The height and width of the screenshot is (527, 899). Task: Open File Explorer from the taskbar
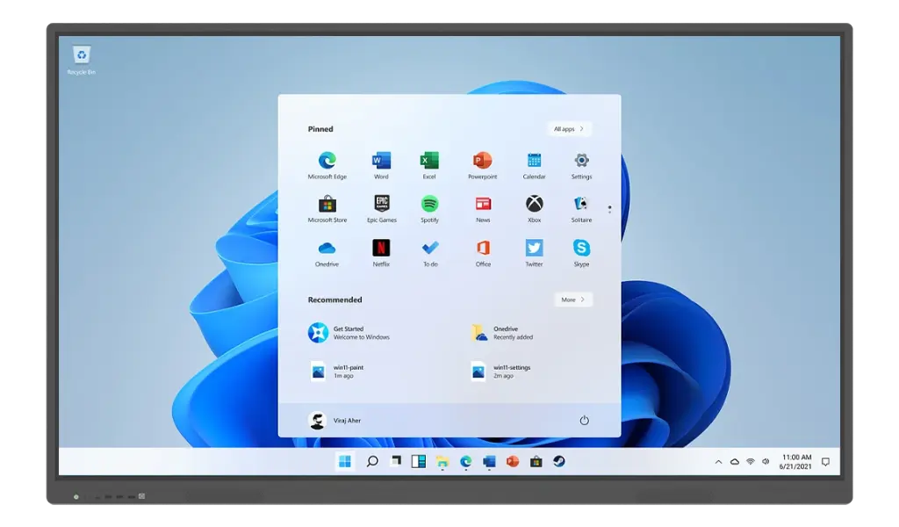(442, 462)
